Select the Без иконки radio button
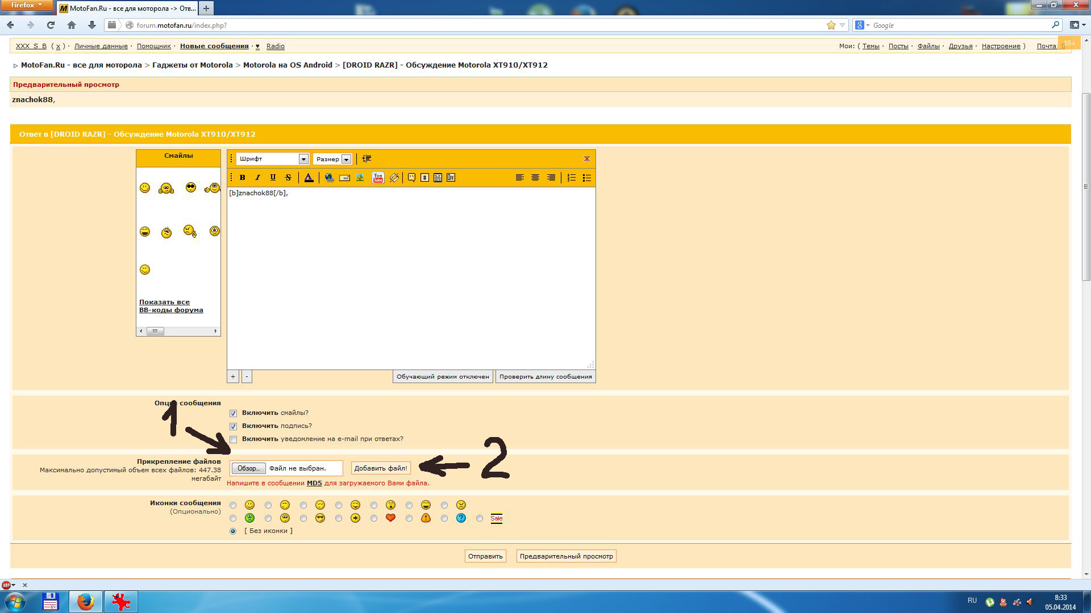This screenshot has height=613, width=1091. (233, 531)
